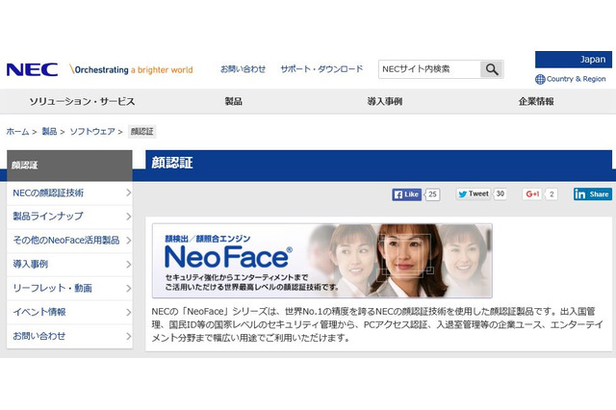Open お問い合わせ sidebar item
The height and width of the screenshot is (410, 616).
pyautogui.click(x=69, y=336)
